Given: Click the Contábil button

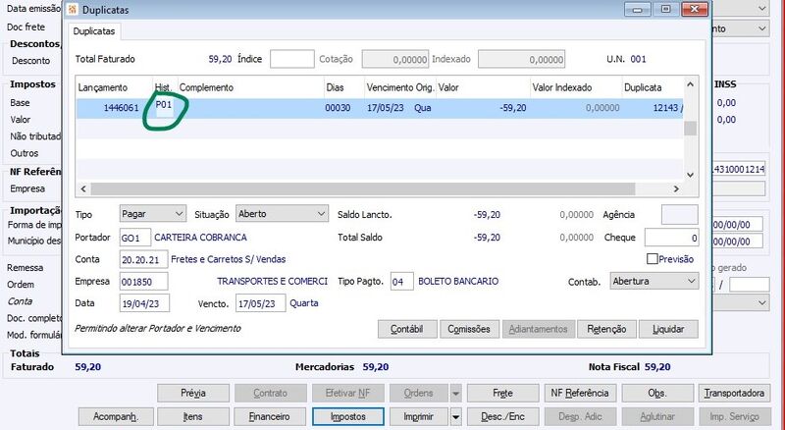Looking at the screenshot, I should pyautogui.click(x=407, y=329).
